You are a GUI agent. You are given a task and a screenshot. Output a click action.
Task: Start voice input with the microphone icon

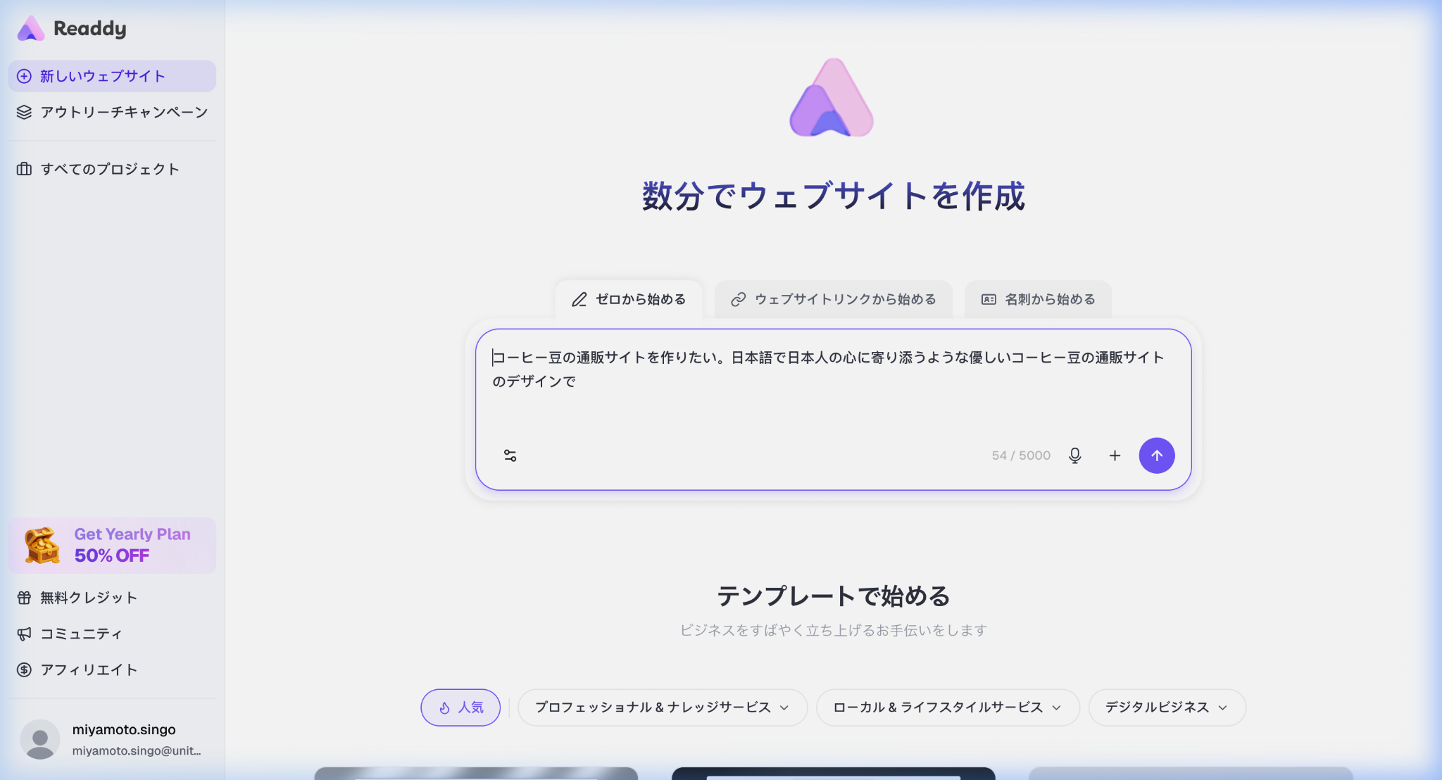[1074, 455]
